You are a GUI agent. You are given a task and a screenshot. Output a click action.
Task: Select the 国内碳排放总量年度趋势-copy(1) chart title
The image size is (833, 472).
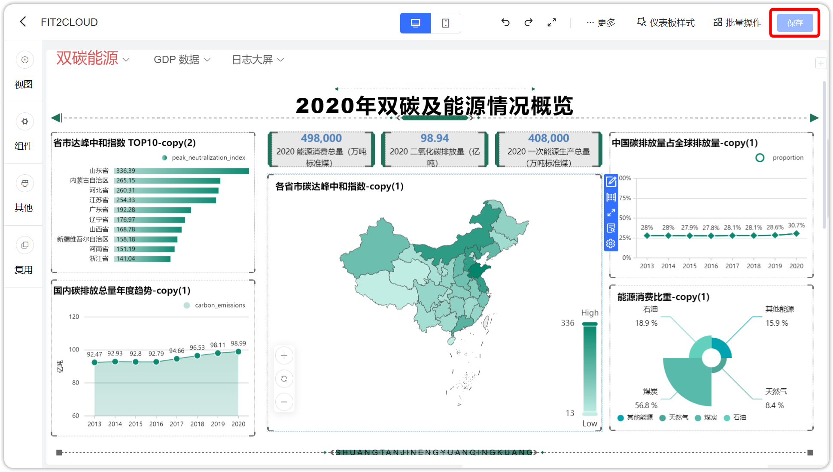[x=122, y=290]
